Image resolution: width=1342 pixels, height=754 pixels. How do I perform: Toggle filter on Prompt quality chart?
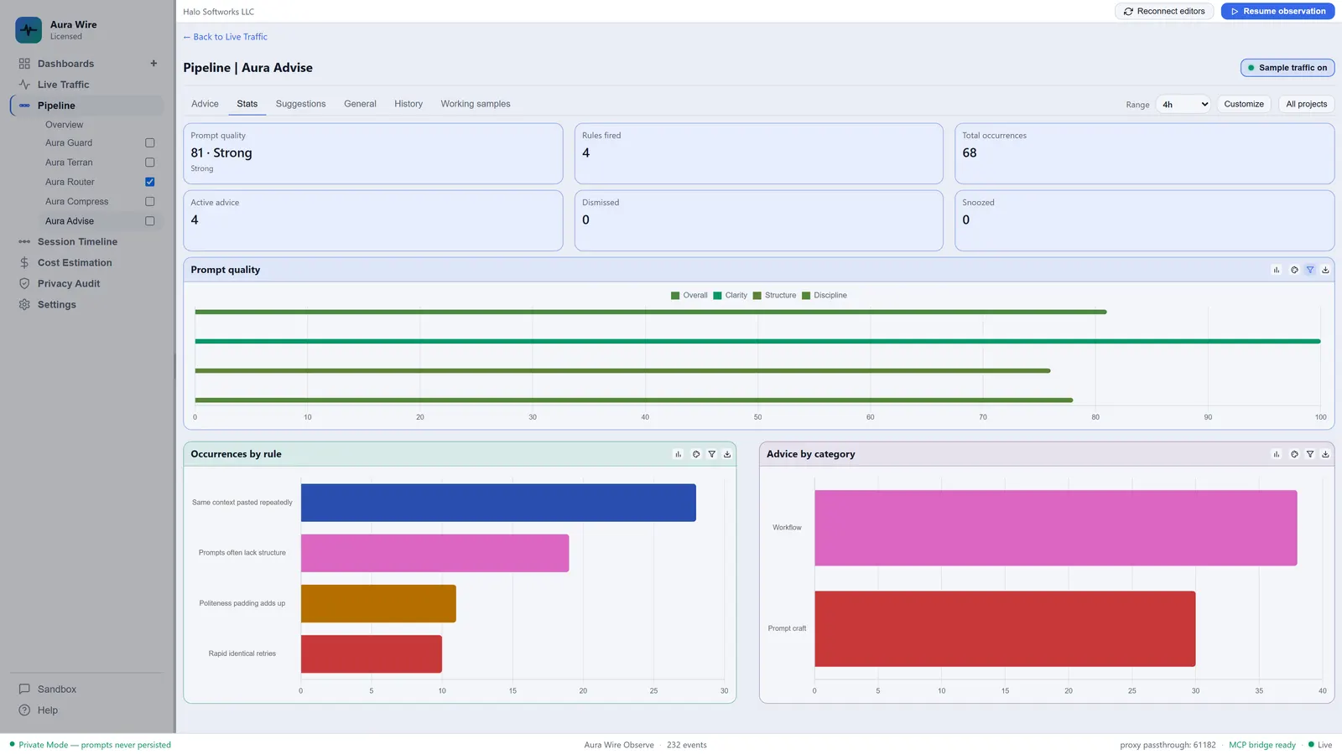tap(1310, 270)
